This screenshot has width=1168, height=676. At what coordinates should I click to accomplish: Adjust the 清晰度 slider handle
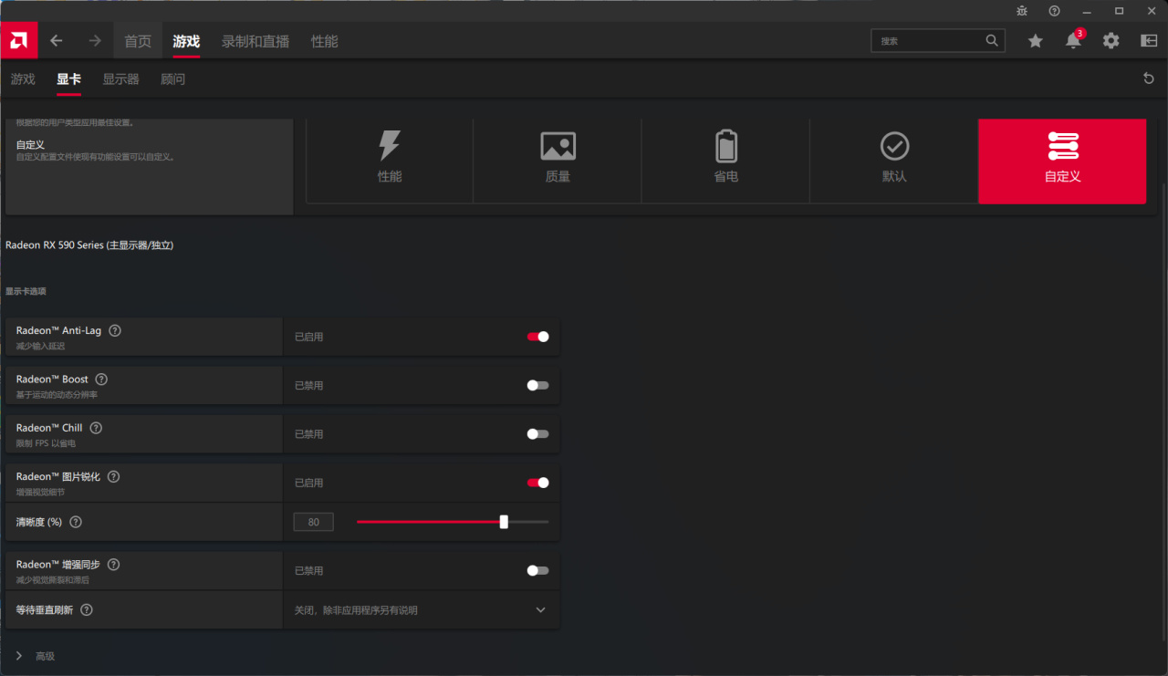[x=504, y=522]
